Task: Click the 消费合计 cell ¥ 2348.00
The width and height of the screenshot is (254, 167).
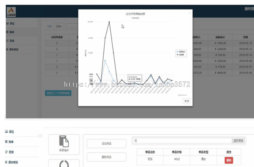Action: [220, 49]
